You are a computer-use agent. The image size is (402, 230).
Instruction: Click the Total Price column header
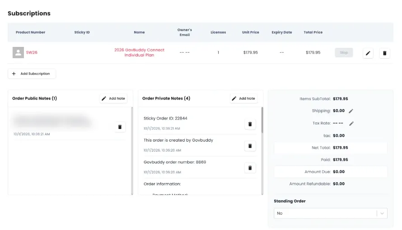point(313,32)
